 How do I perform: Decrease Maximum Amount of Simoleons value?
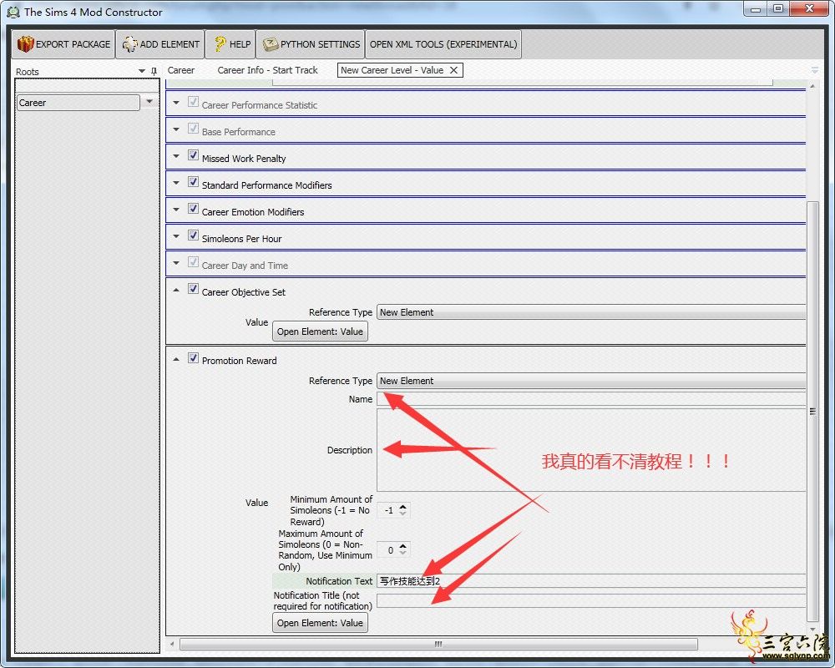pos(403,553)
